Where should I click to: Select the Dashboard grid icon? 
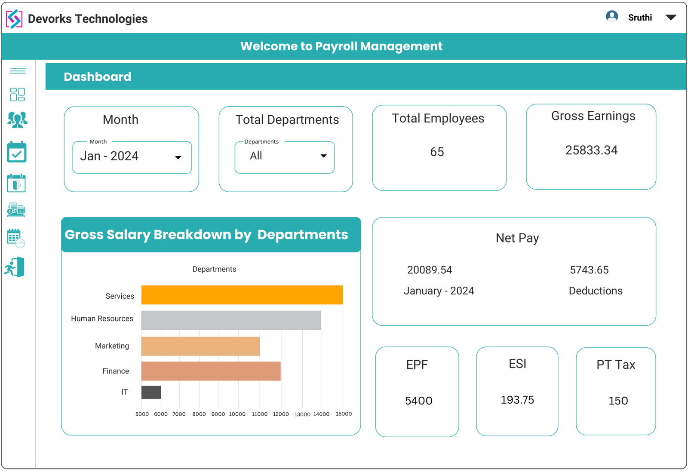pyautogui.click(x=17, y=95)
